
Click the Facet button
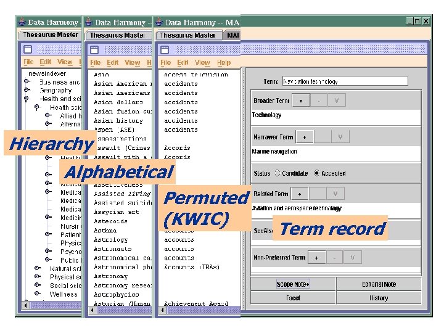tap(293, 298)
